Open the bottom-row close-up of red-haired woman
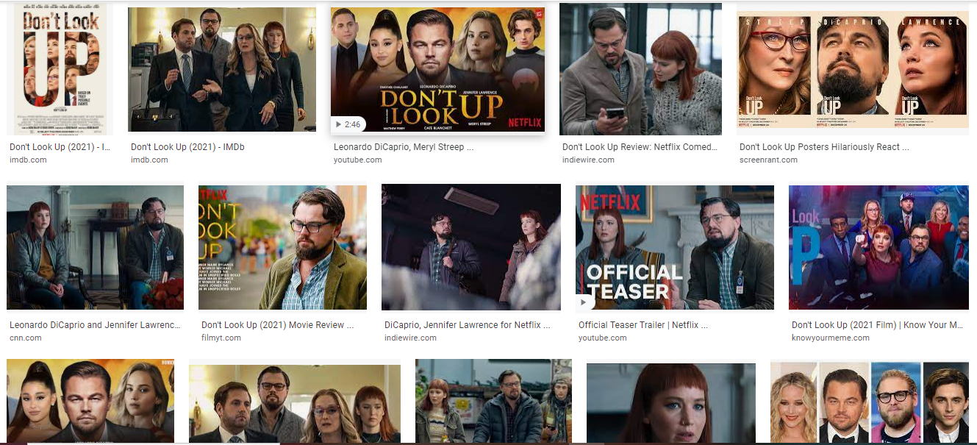Viewport: 977px width, 445px height. coord(670,402)
